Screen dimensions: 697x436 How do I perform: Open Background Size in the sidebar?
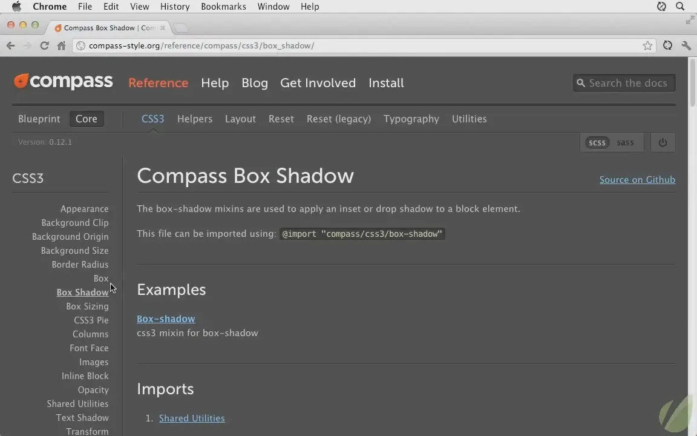point(74,251)
